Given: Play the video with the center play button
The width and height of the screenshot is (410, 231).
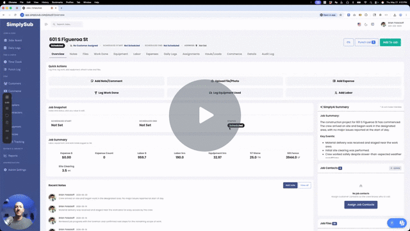Looking at the screenshot, I should 205,116.
